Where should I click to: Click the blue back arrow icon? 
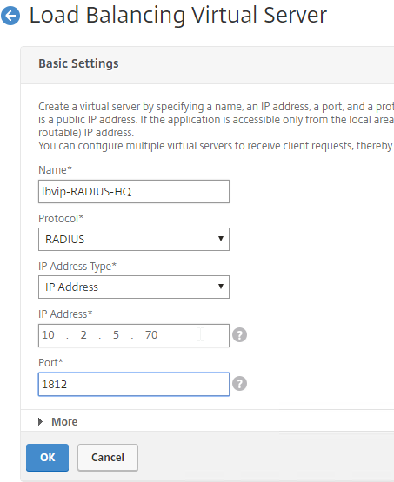click(x=10, y=16)
